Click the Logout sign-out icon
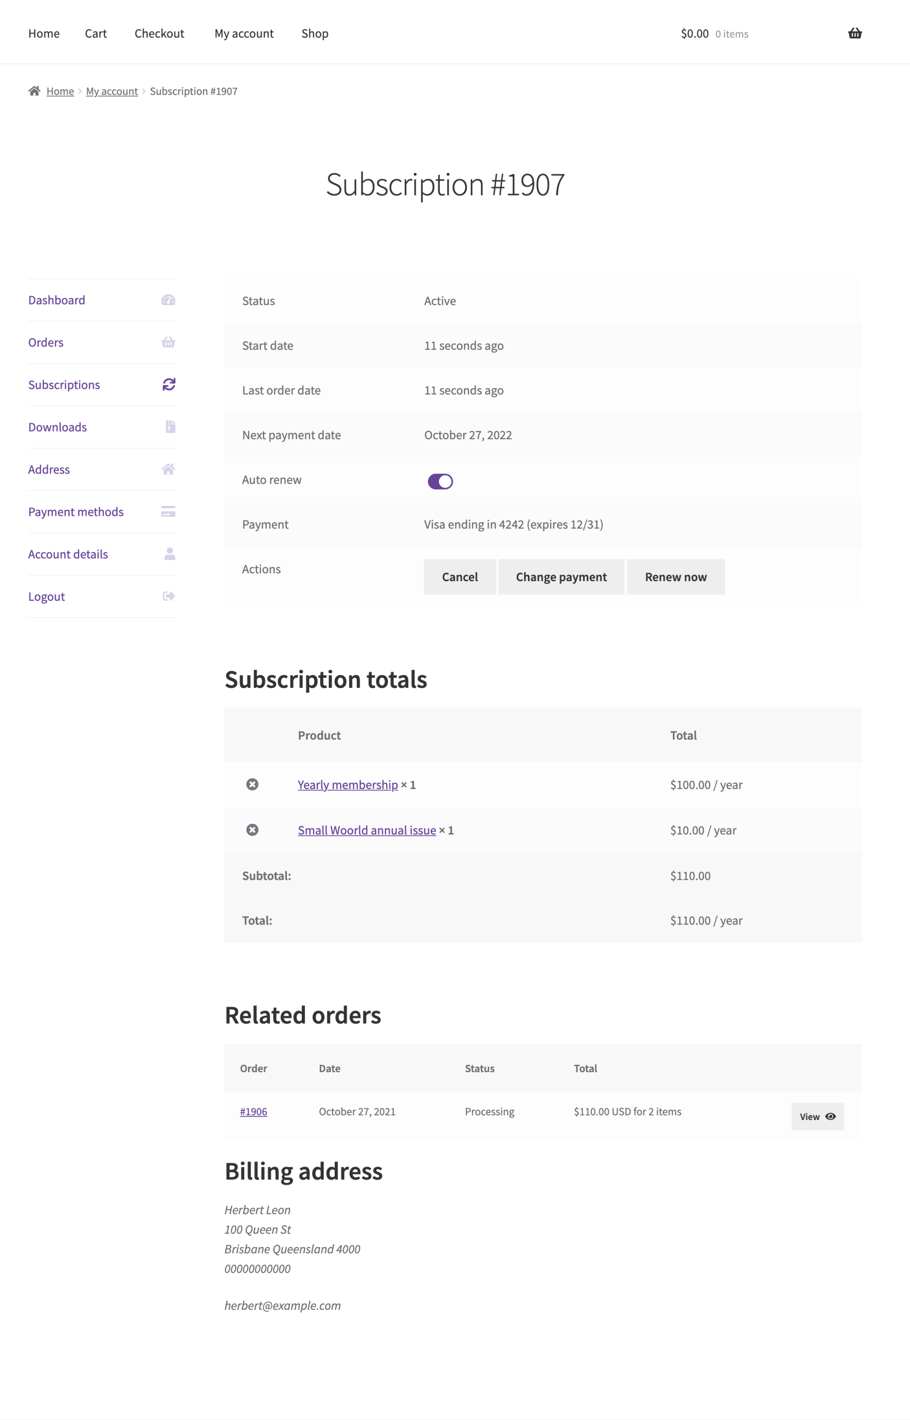910x1420 pixels. click(x=168, y=596)
